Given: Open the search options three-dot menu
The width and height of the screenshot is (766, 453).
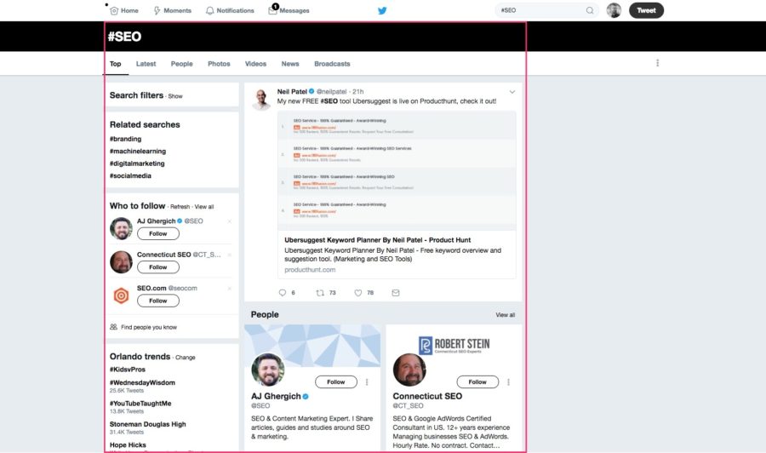Looking at the screenshot, I should (658, 63).
